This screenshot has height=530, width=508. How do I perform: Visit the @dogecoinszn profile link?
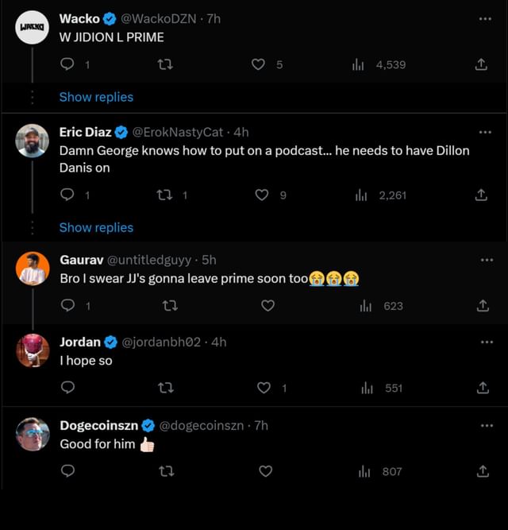(202, 425)
